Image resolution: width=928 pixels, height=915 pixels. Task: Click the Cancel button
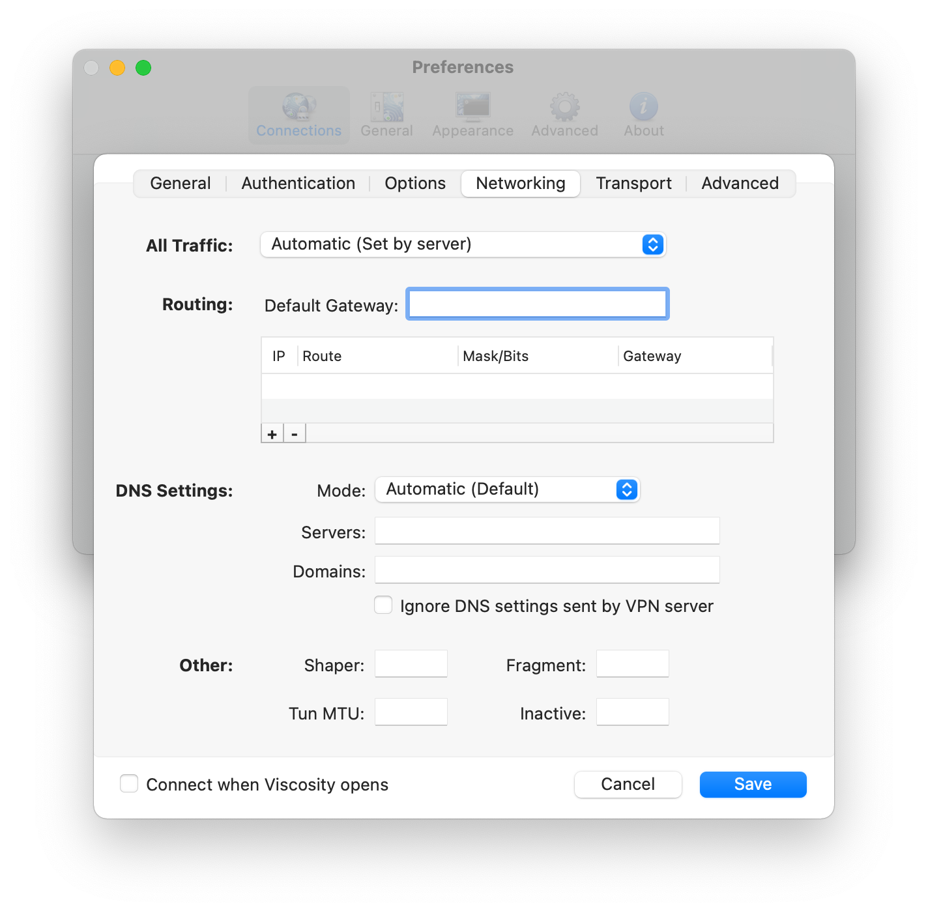tap(628, 784)
